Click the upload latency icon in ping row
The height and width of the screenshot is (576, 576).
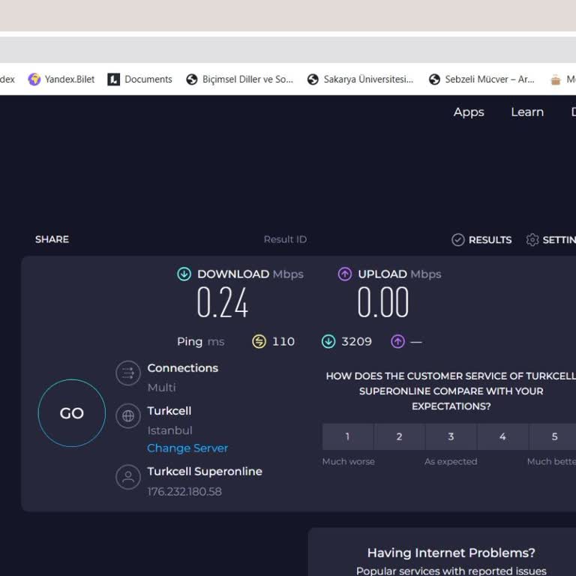[x=397, y=341]
